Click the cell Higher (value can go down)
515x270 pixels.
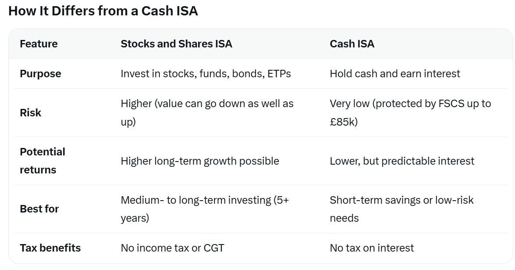pos(207,112)
